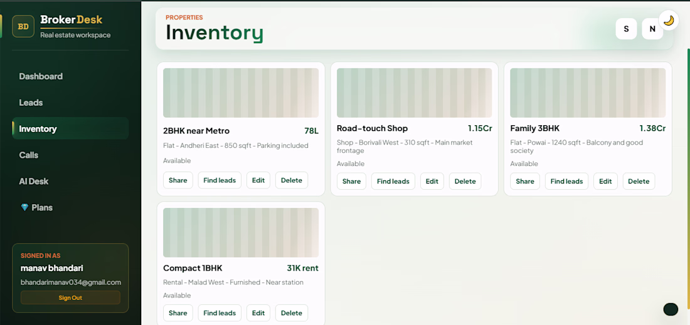This screenshot has height=325, width=690.
Task: Find leads for Road-touch Shop
Action: (393, 181)
